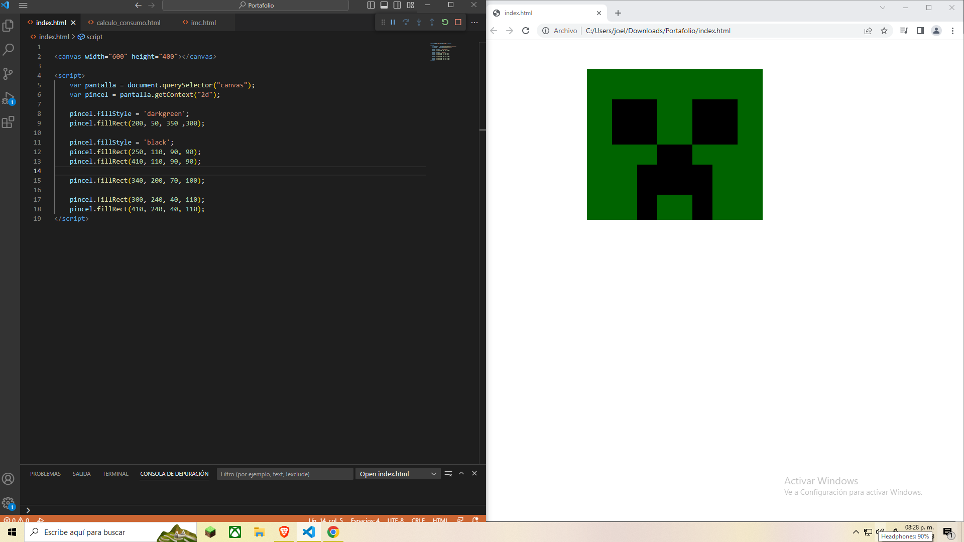Click the index.html breadcrumb item
The width and height of the screenshot is (964, 542).
click(54, 37)
